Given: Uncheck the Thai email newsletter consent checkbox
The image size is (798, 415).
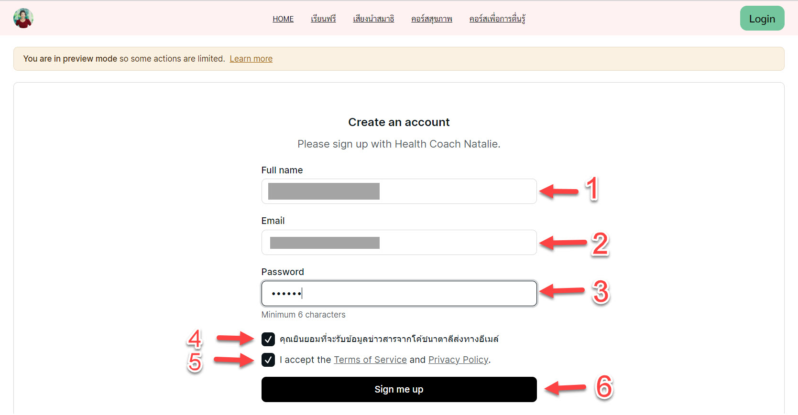Looking at the screenshot, I should pos(268,339).
